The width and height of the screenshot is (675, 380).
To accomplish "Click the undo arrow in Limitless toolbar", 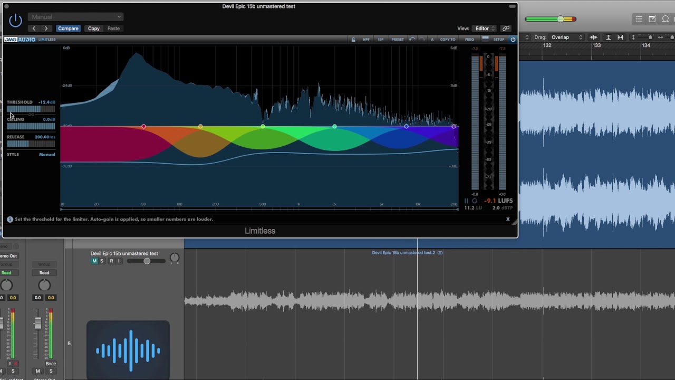I will [412, 40].
